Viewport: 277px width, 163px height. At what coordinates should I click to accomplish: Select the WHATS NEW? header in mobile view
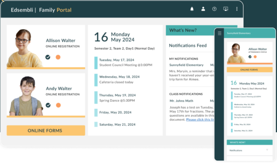(250, 142)
